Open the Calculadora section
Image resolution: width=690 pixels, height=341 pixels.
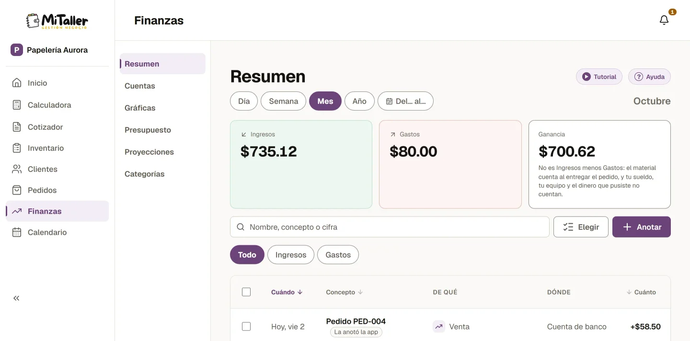[x=57, y=105]
